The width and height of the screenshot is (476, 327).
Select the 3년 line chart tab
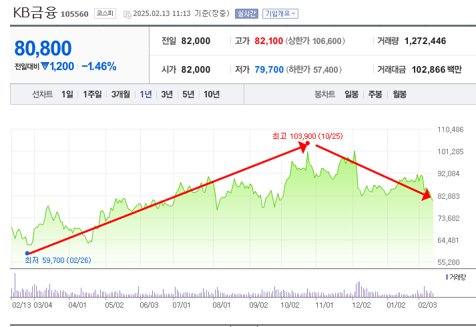tap(167, 94)
